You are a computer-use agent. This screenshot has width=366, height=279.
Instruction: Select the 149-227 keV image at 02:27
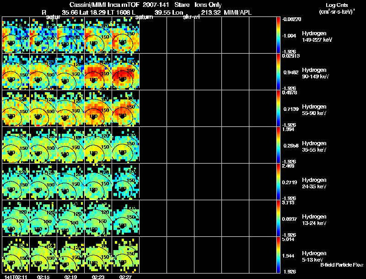[125, 35]
